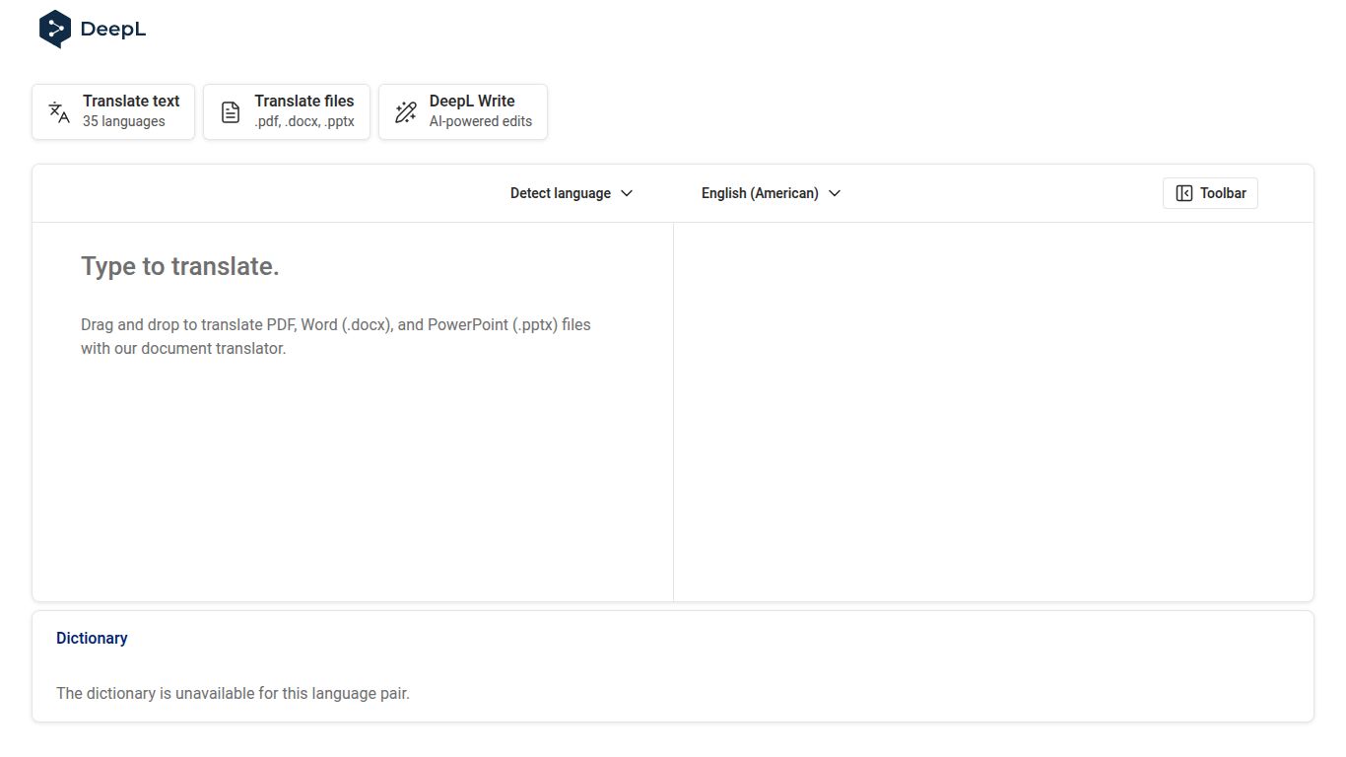Click the DeepL wordmark text
The image size is (1346, 757).
pyautogui.click(x=113, y=30)
